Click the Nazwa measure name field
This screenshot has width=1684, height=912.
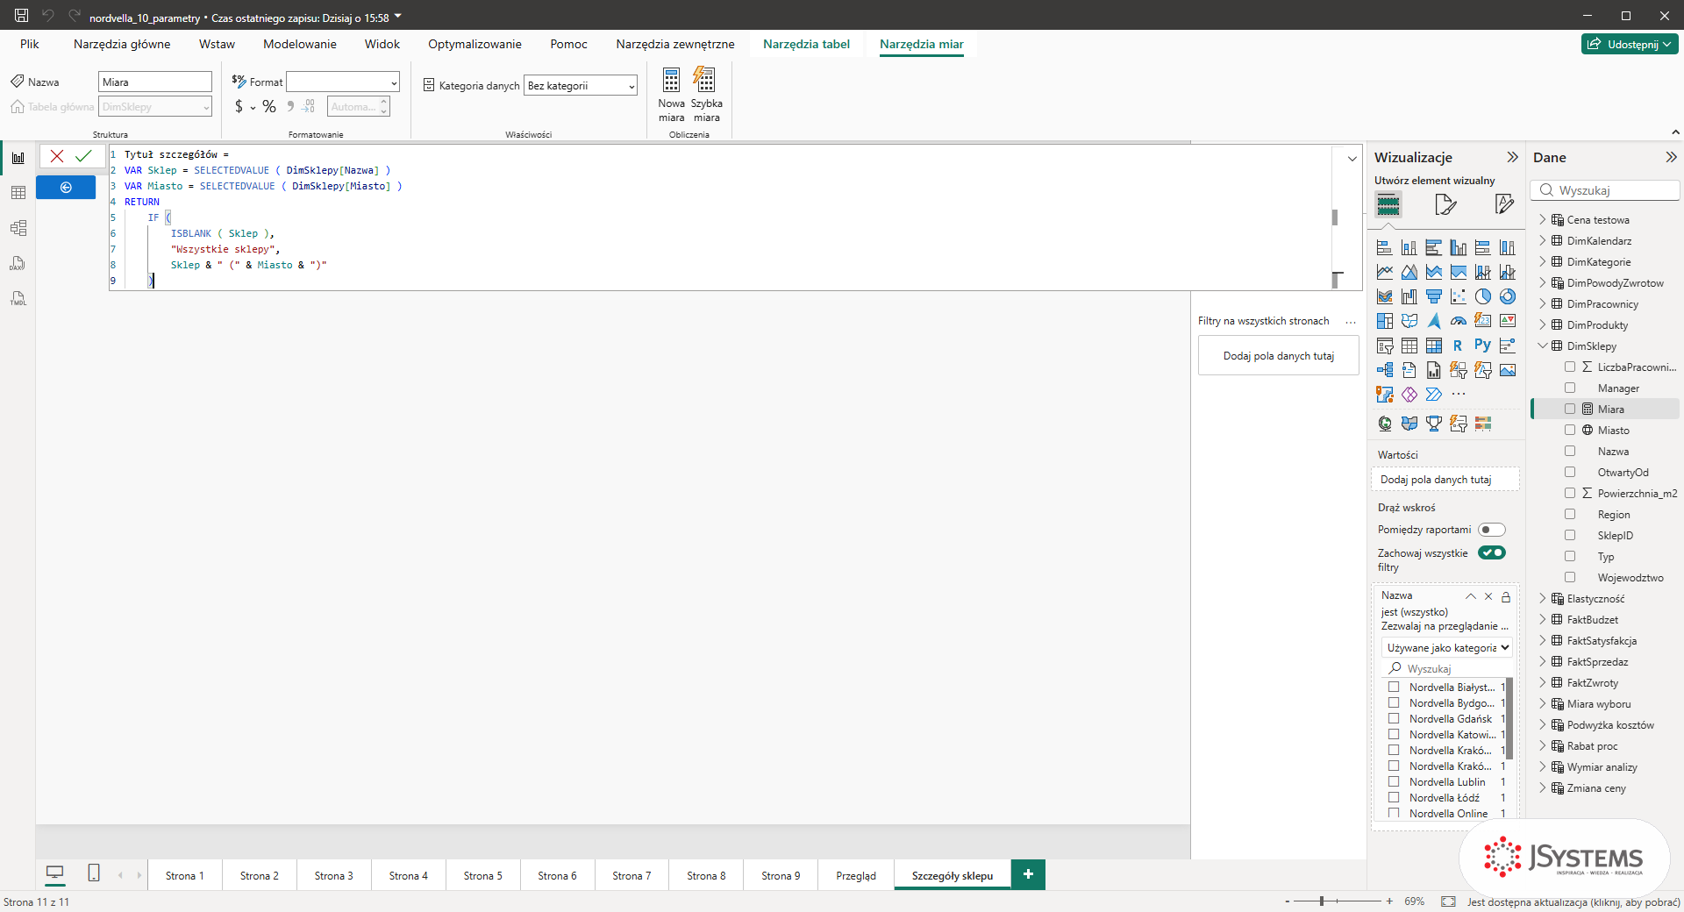155,82
